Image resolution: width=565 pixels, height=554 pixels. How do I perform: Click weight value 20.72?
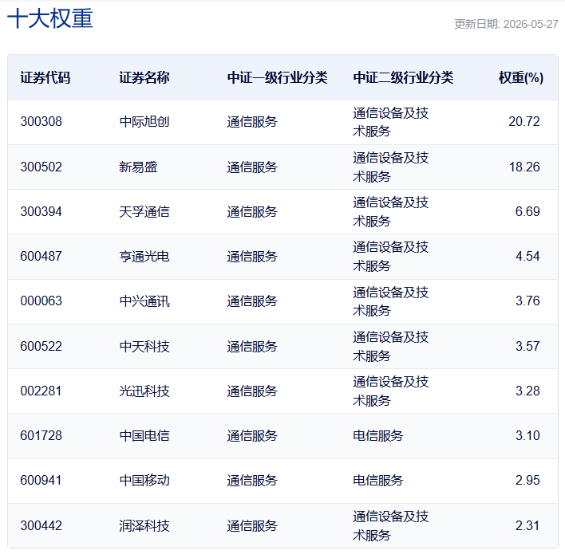[524, 122]
